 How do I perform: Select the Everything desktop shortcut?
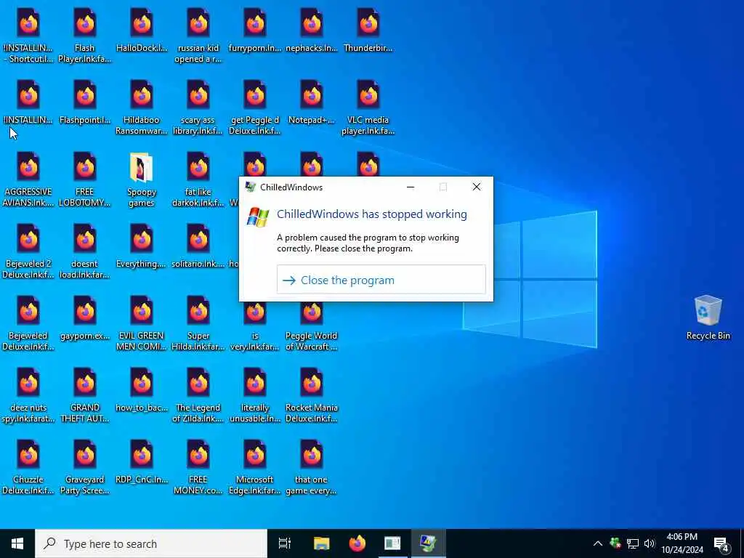pos(142,247)
